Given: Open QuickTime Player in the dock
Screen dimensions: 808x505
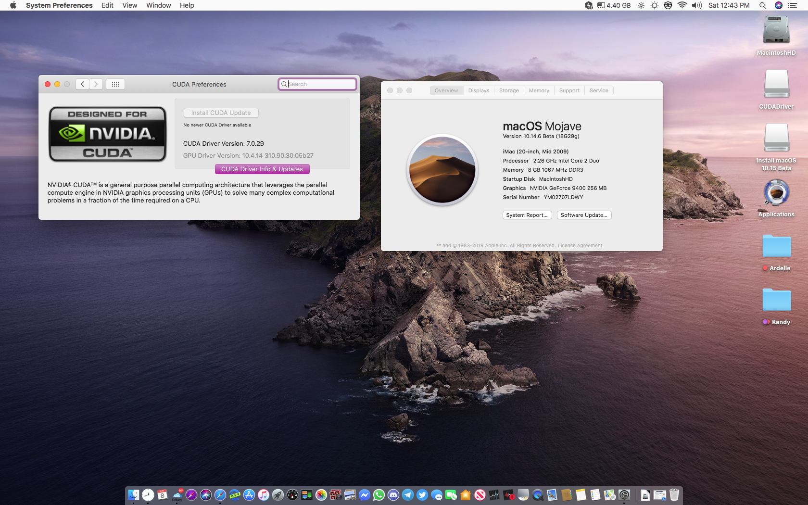Looking at the screenshot, I should click(x=538, y=495).
